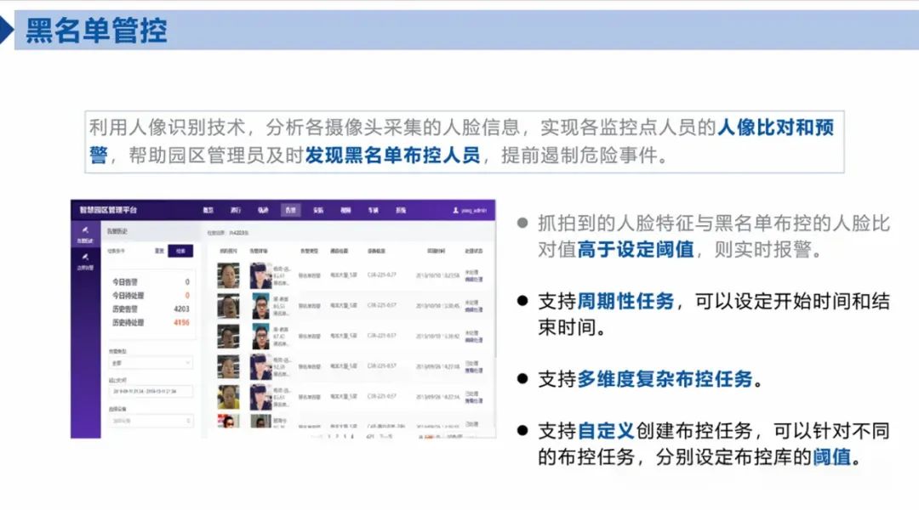Click the 历史告警 4203 statistic

pos(151,309)
